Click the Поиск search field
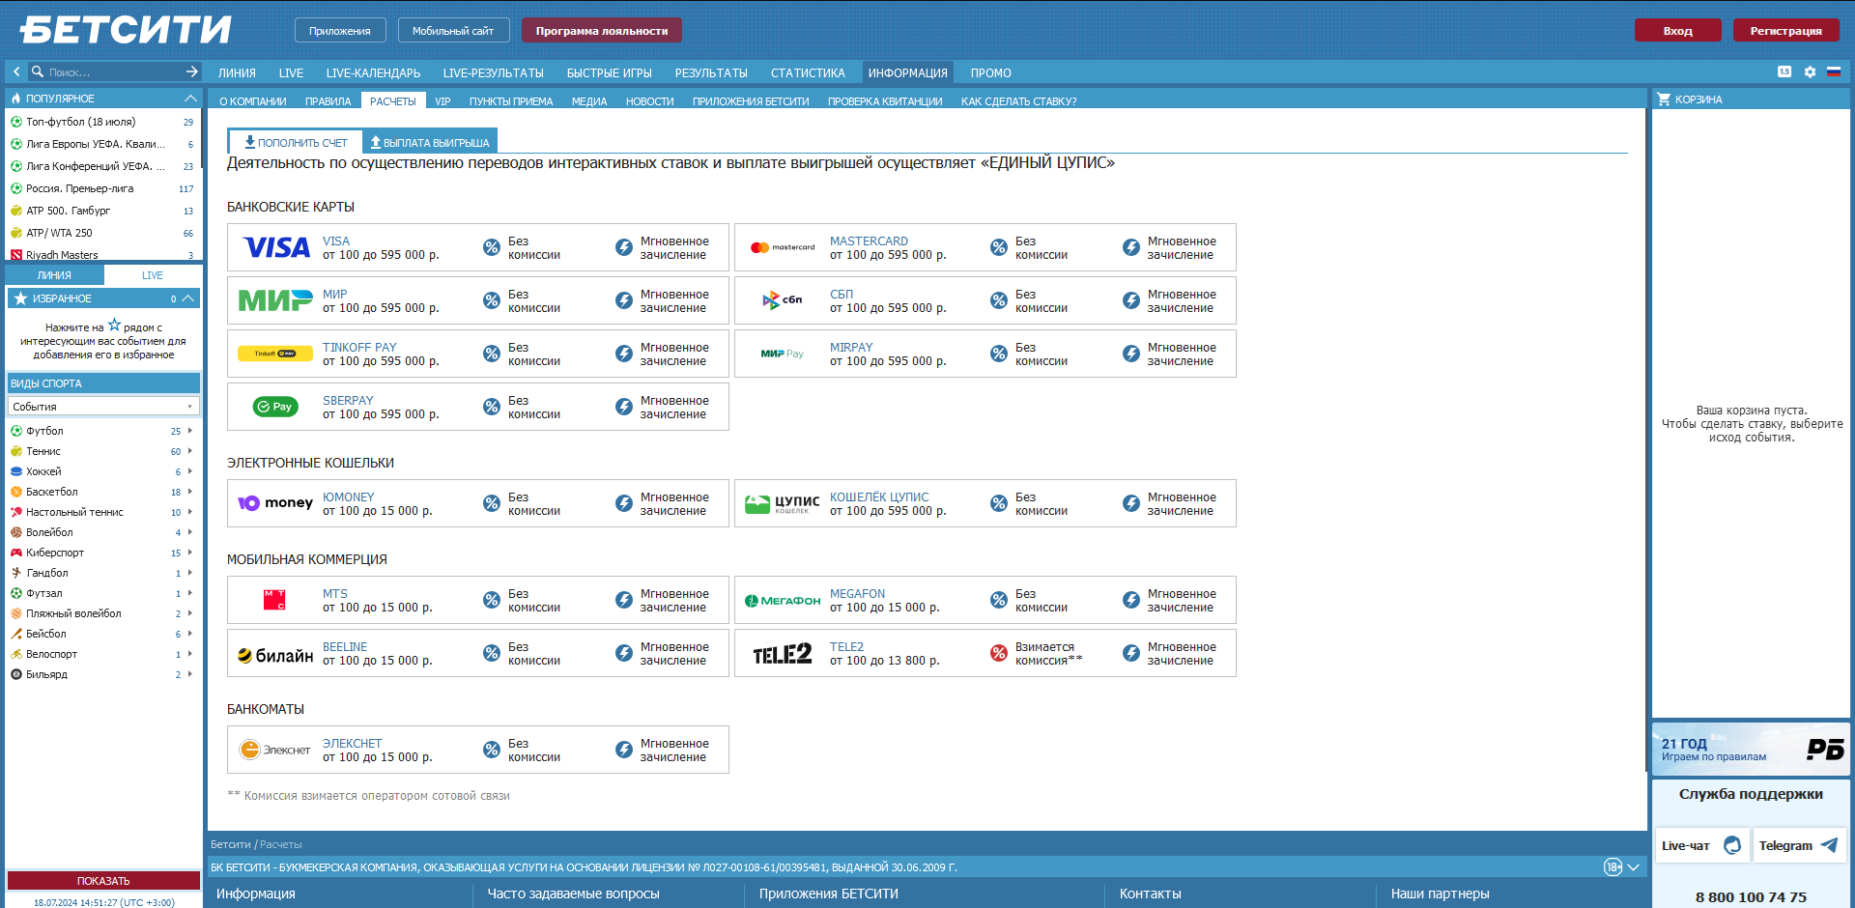This screenshot has height=908, width=1855. [114, 71]
